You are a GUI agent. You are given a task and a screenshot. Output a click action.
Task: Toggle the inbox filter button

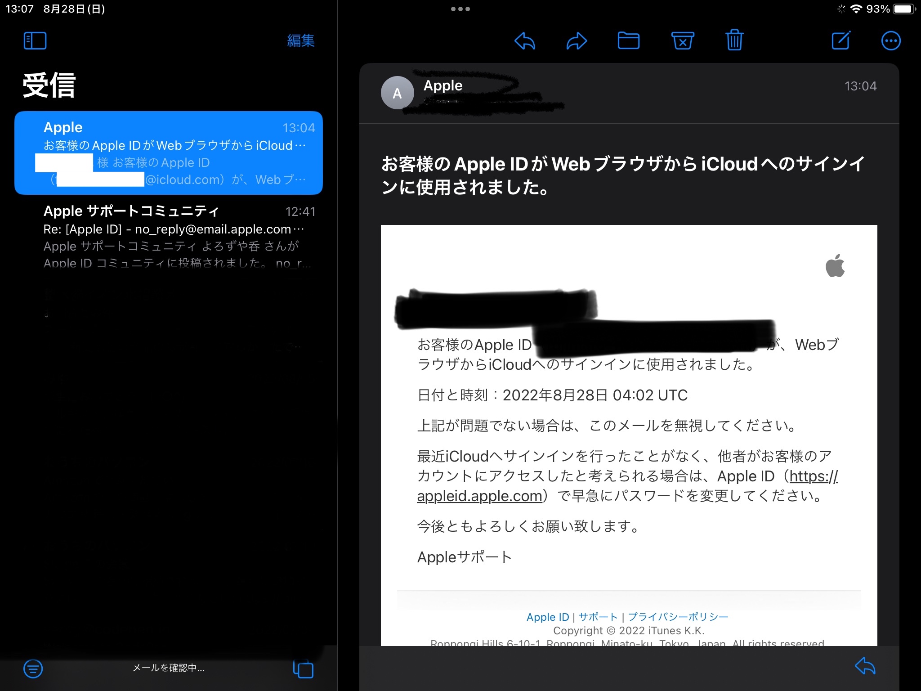click(x=33, y=669)
